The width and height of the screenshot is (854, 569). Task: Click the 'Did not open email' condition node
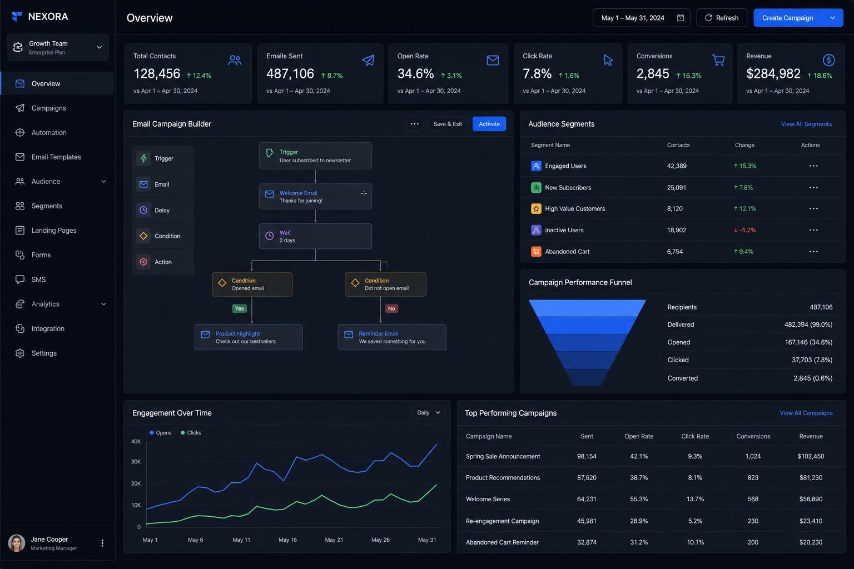click(386, 284)
